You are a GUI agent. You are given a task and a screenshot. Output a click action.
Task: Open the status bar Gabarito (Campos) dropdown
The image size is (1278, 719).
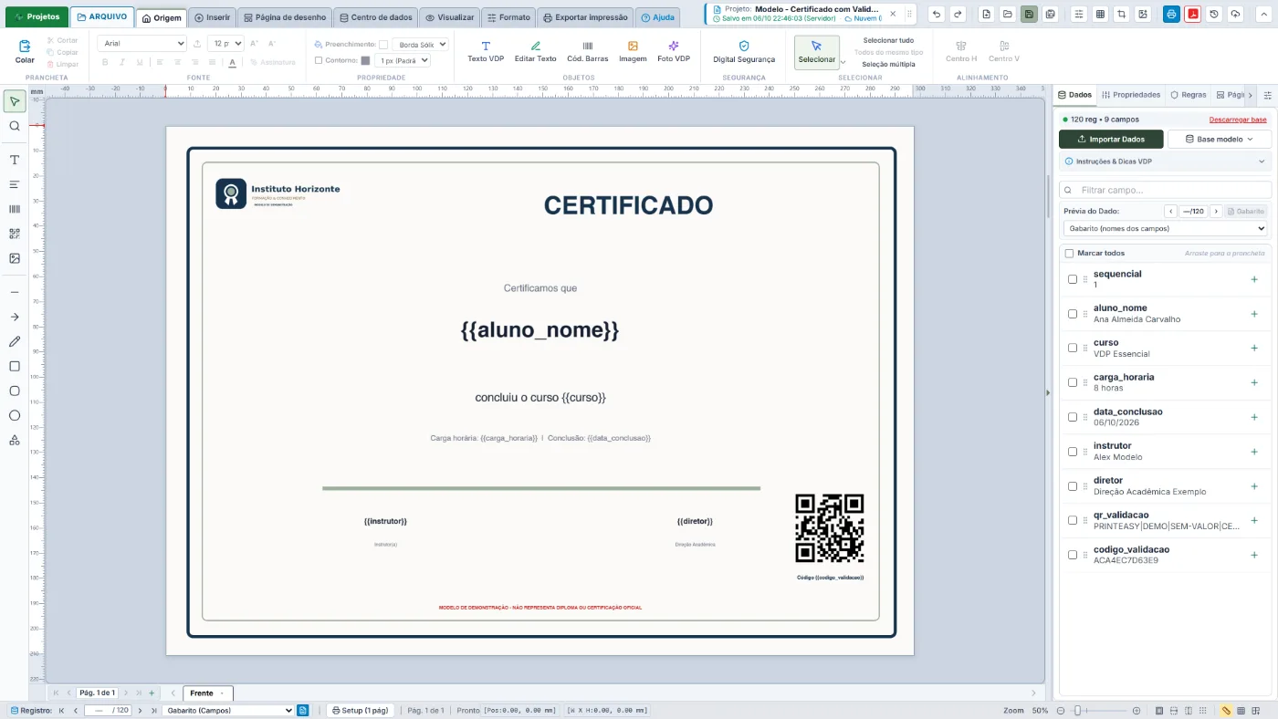(x=228, y=710)
